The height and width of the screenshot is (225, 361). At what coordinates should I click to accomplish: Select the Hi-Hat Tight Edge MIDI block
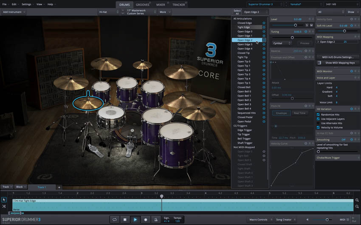[183, 205]
